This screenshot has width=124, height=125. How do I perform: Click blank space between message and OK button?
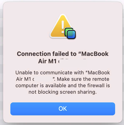(x=63, y=99)
